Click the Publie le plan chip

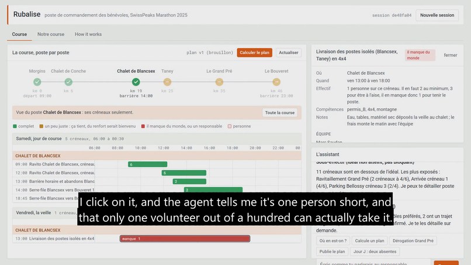point(332,252)
